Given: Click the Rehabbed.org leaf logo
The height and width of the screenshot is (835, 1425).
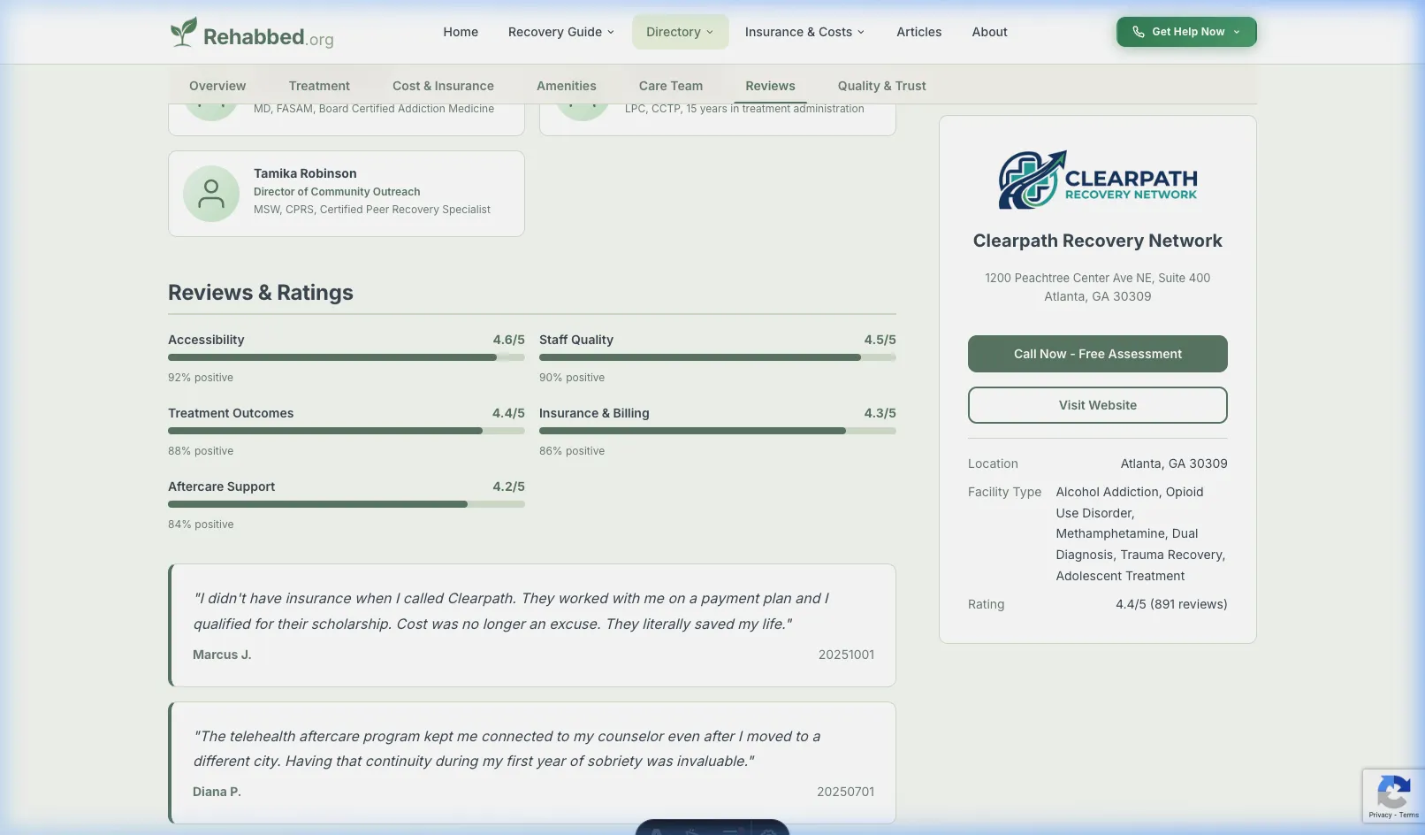Looking at the screenshot, I should pyautogui.click(x=182, y=30).
